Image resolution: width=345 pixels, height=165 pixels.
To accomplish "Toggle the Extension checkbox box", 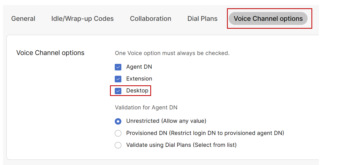I will 118,79.
